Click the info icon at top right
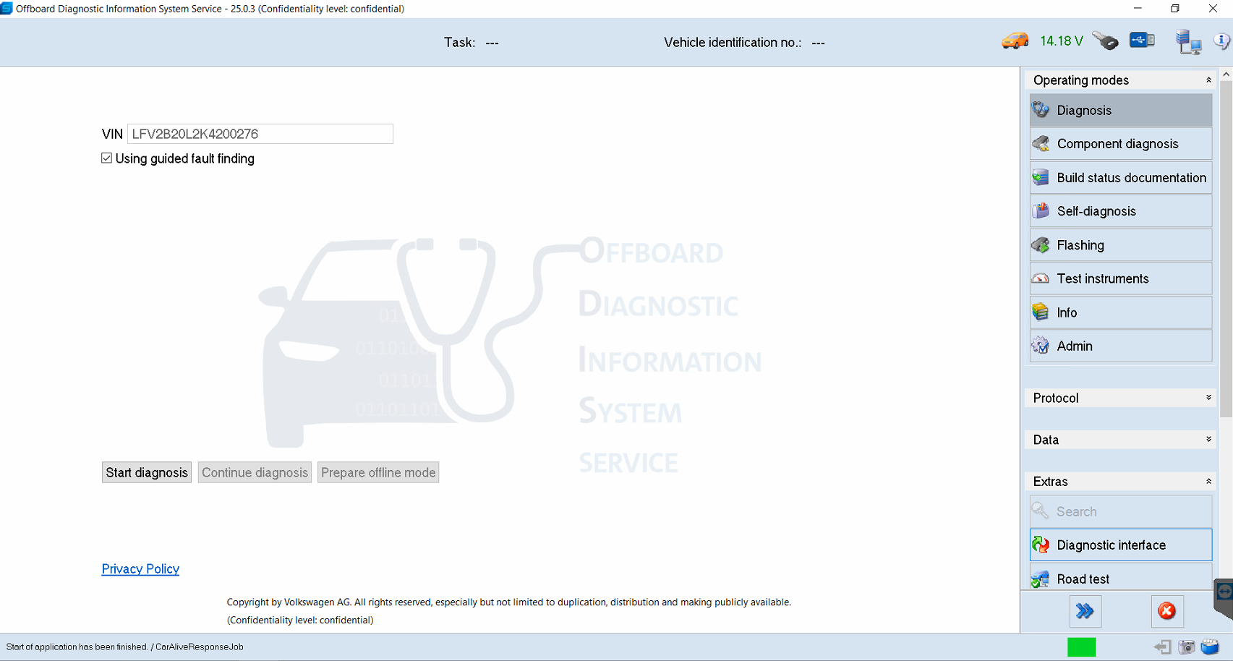Image resolution: width=1233 pixels, height=661 pixels. (x=1221, y=41)
